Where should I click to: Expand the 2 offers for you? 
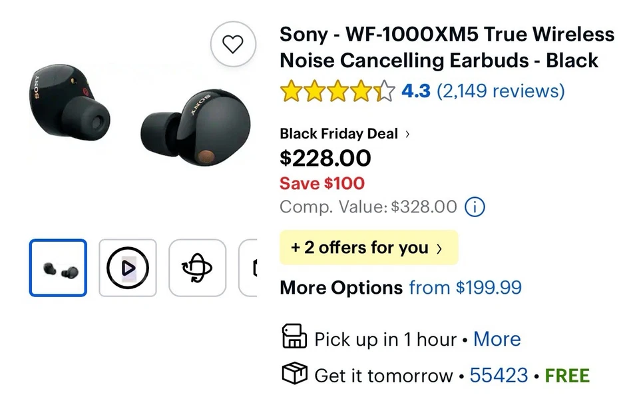(368, 247)
